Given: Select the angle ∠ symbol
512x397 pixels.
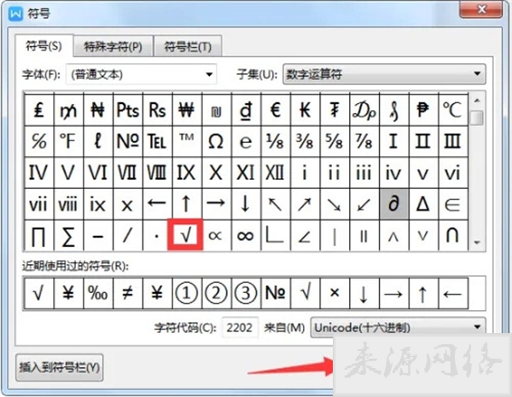Looking at the screenshot, I should click(305, 235).
